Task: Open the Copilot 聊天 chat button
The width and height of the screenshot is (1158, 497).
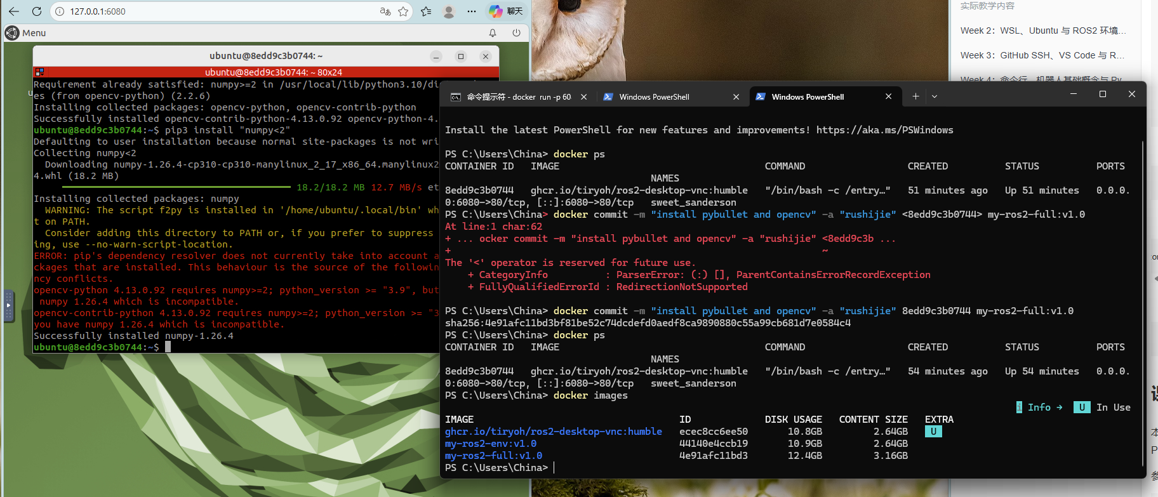Action: tap(506, 11)
